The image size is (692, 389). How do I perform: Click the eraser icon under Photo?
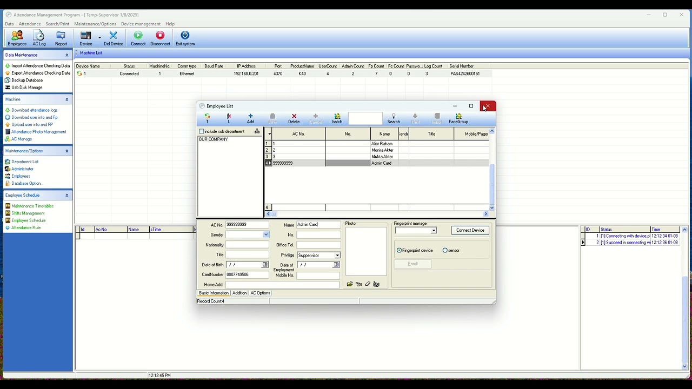[368, 284]
